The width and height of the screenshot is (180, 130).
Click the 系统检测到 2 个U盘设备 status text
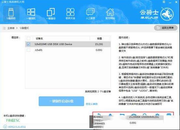pyautogui.click(x=98, y=91)
